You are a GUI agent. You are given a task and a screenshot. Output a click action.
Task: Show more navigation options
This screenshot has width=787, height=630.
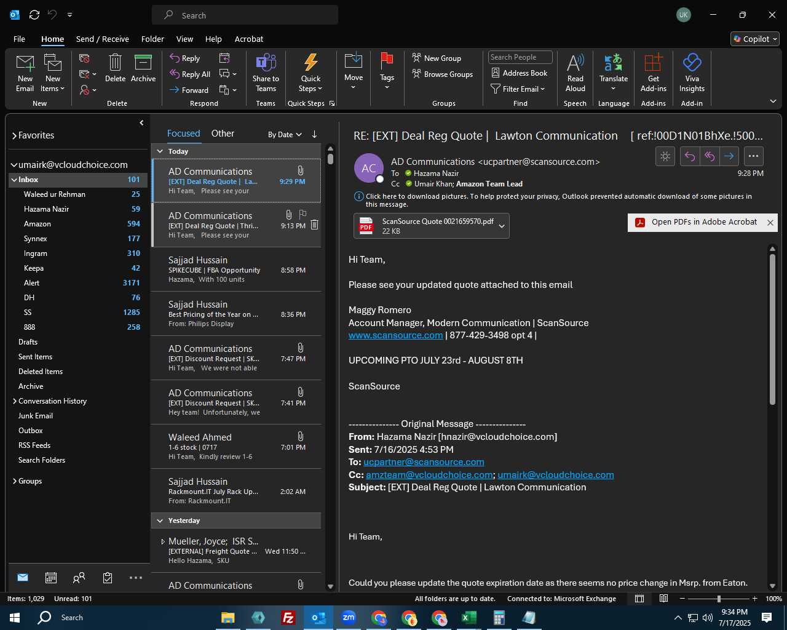(x=136, y=578)
